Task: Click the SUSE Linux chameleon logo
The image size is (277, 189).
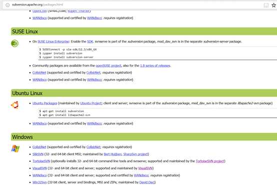Action: point(14,44)
